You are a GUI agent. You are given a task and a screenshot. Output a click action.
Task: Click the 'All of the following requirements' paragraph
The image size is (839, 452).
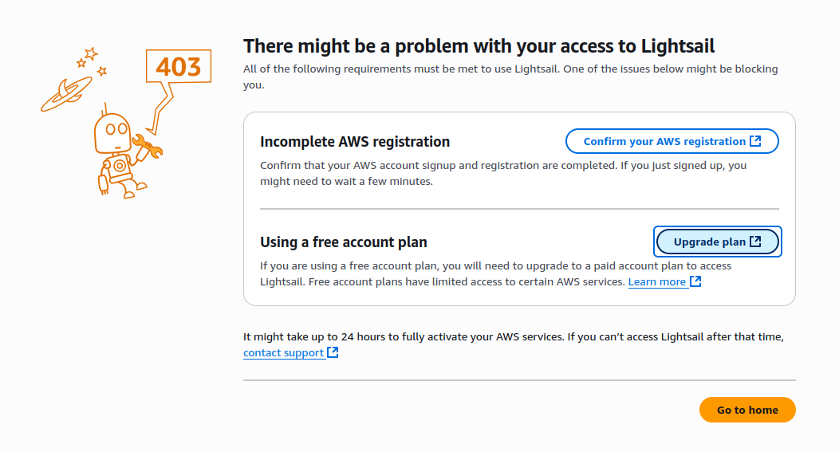(510, 77)
